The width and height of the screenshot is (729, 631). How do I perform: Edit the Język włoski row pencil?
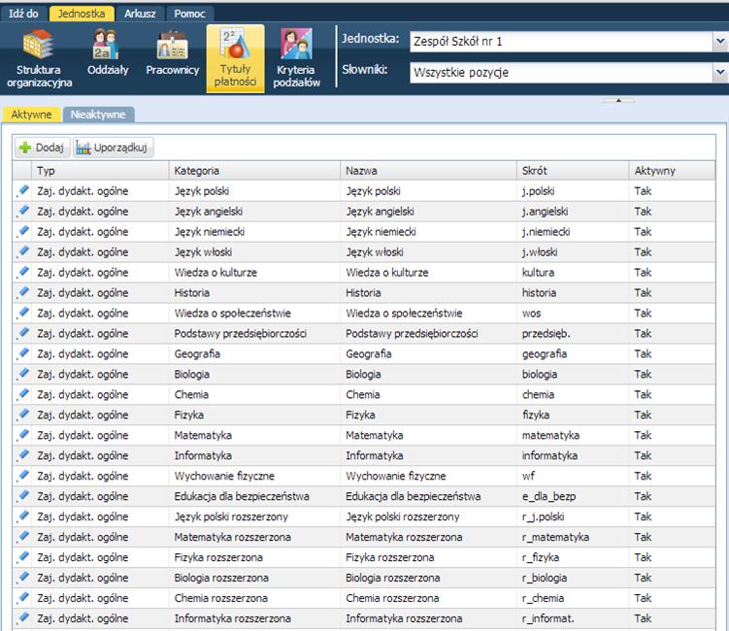pos(22,252)
